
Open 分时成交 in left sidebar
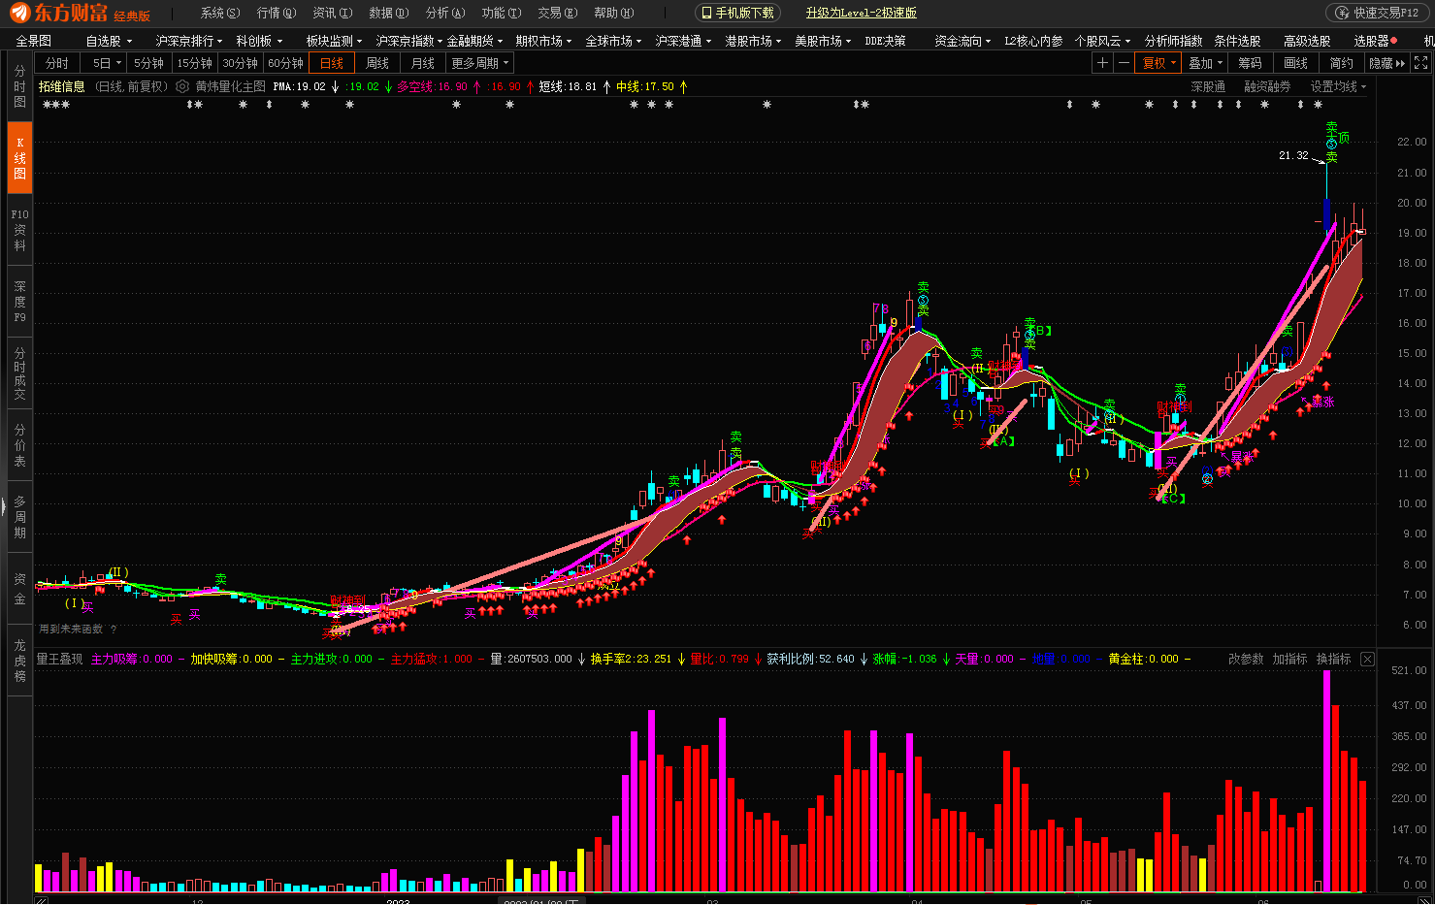(x=19, y=373)
